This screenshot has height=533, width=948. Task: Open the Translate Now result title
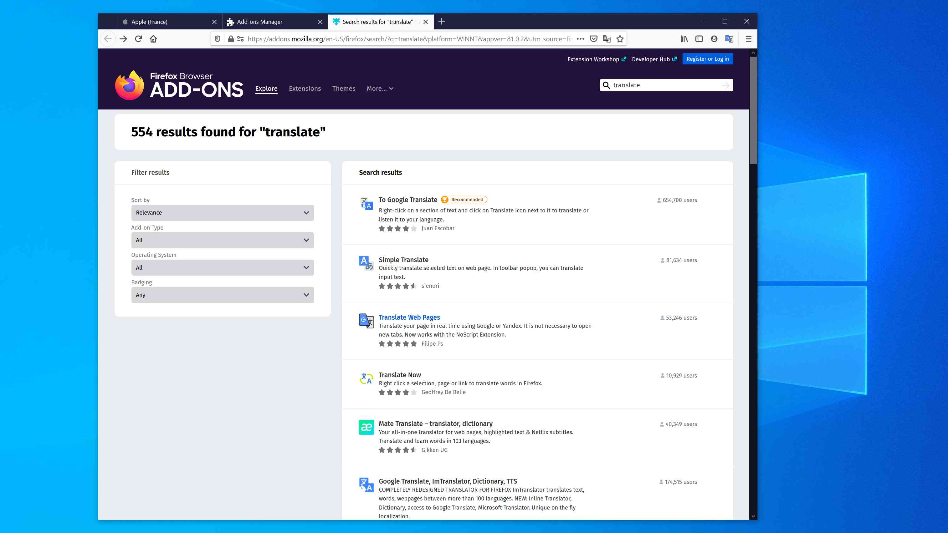tap(400, 375)
